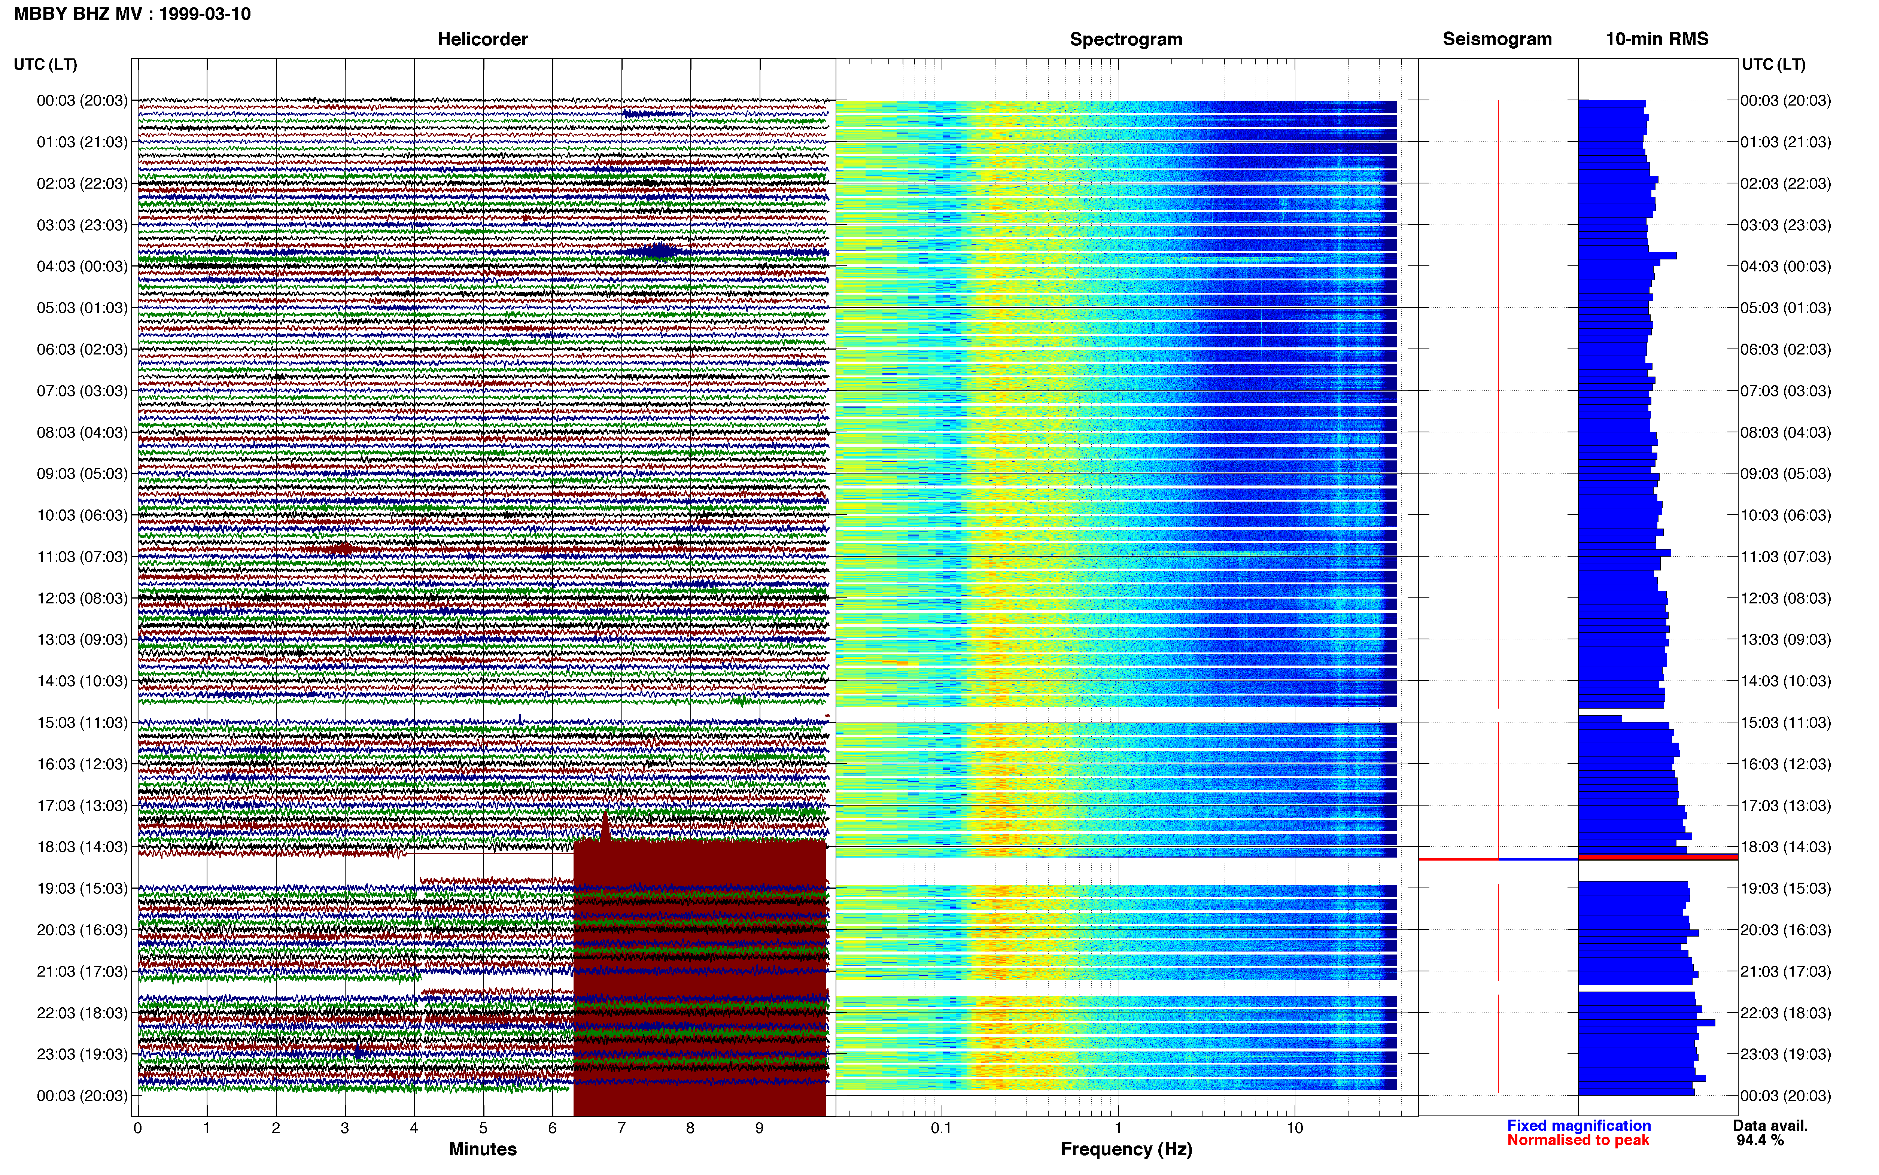Click the left-axis time label 15:03 (11:03)
This screenshot has width=1879, height=1175.
coord(82,723)
